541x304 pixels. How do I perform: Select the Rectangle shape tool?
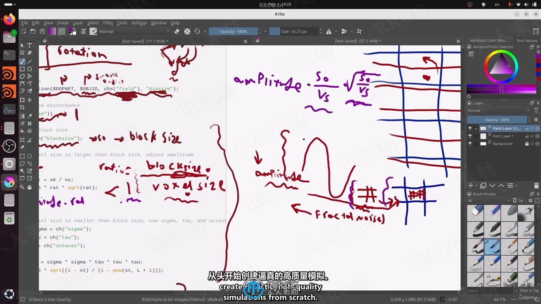[22, 69]
